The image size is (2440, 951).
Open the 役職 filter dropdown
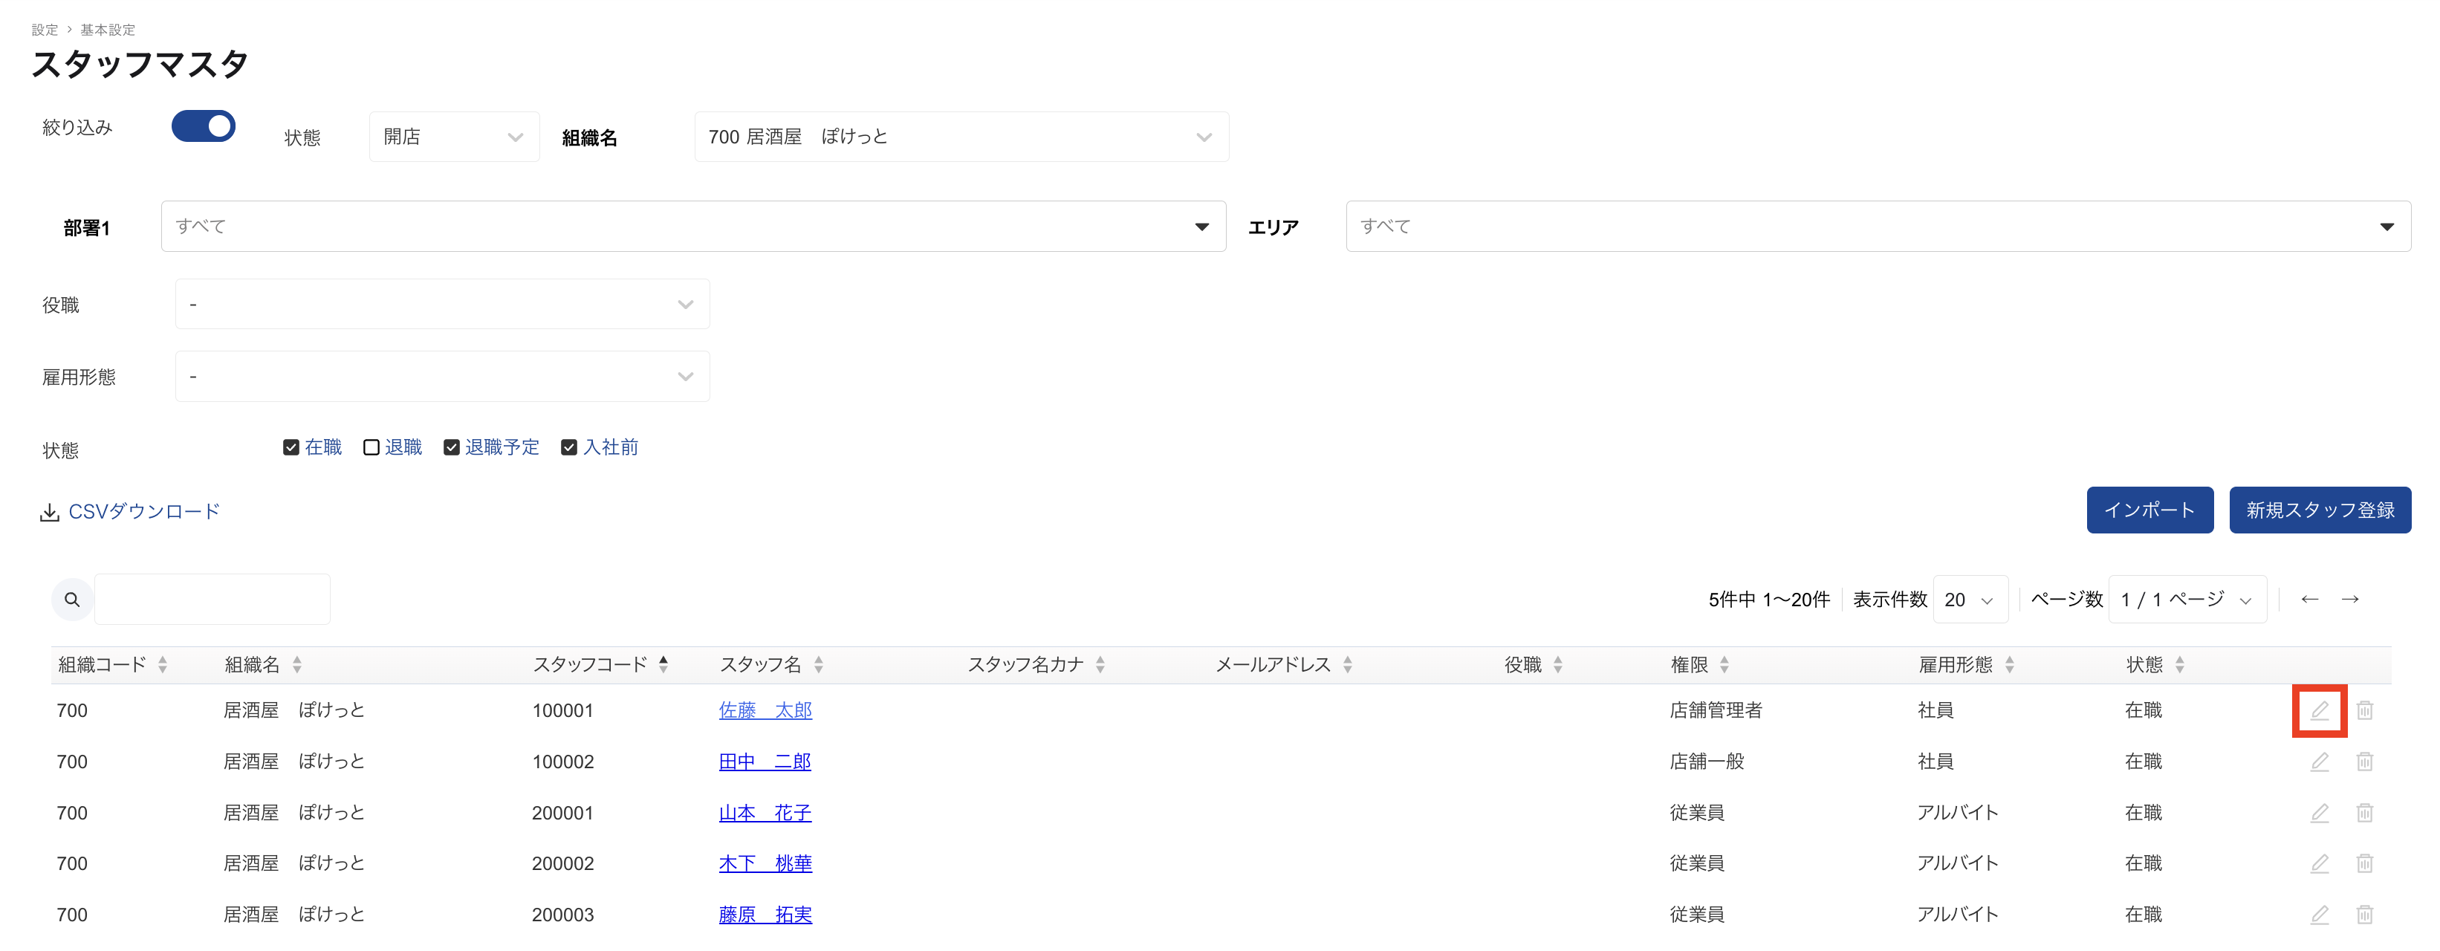442,304
